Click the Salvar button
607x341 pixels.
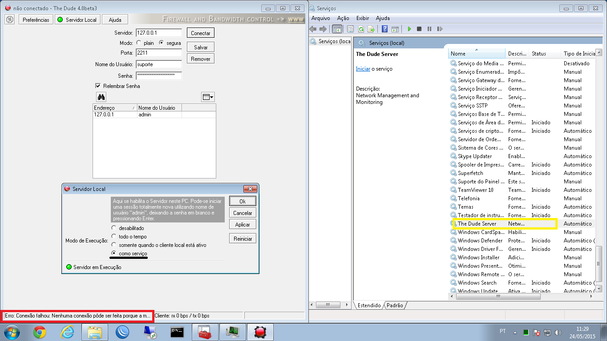coord(201,47)
